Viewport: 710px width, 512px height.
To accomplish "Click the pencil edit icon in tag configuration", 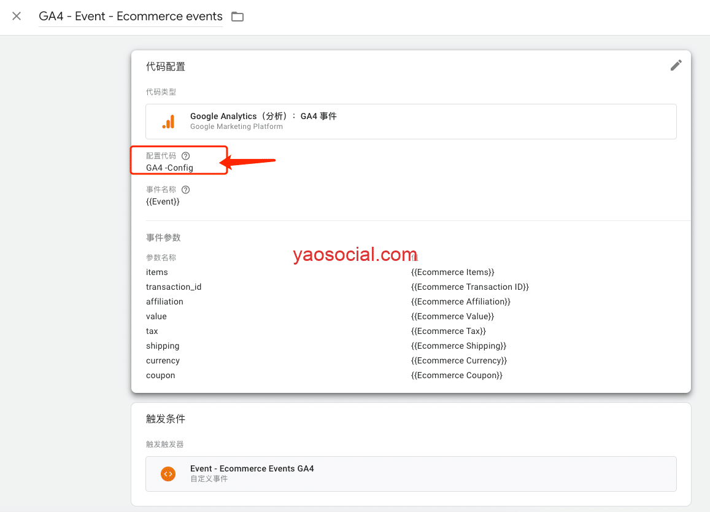I will point(676,66).
